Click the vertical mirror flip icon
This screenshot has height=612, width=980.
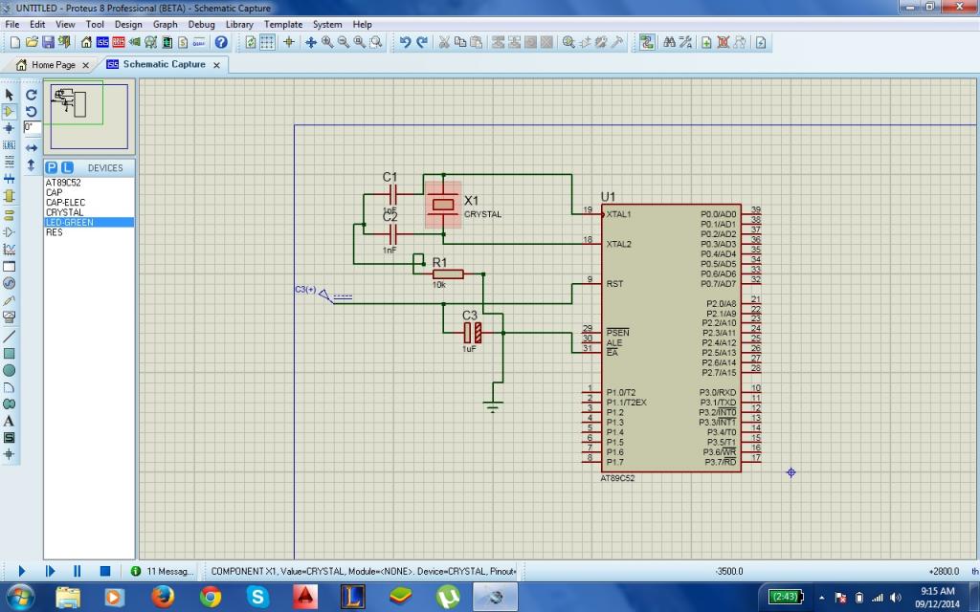(32, 164)
